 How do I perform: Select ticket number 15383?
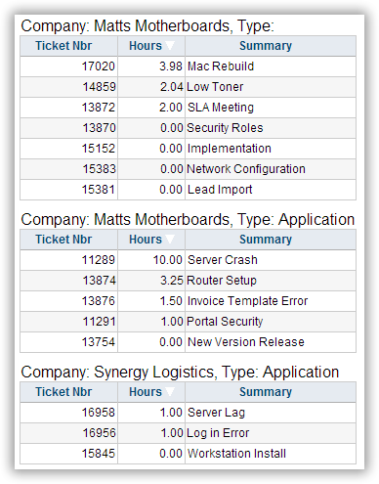99,169
